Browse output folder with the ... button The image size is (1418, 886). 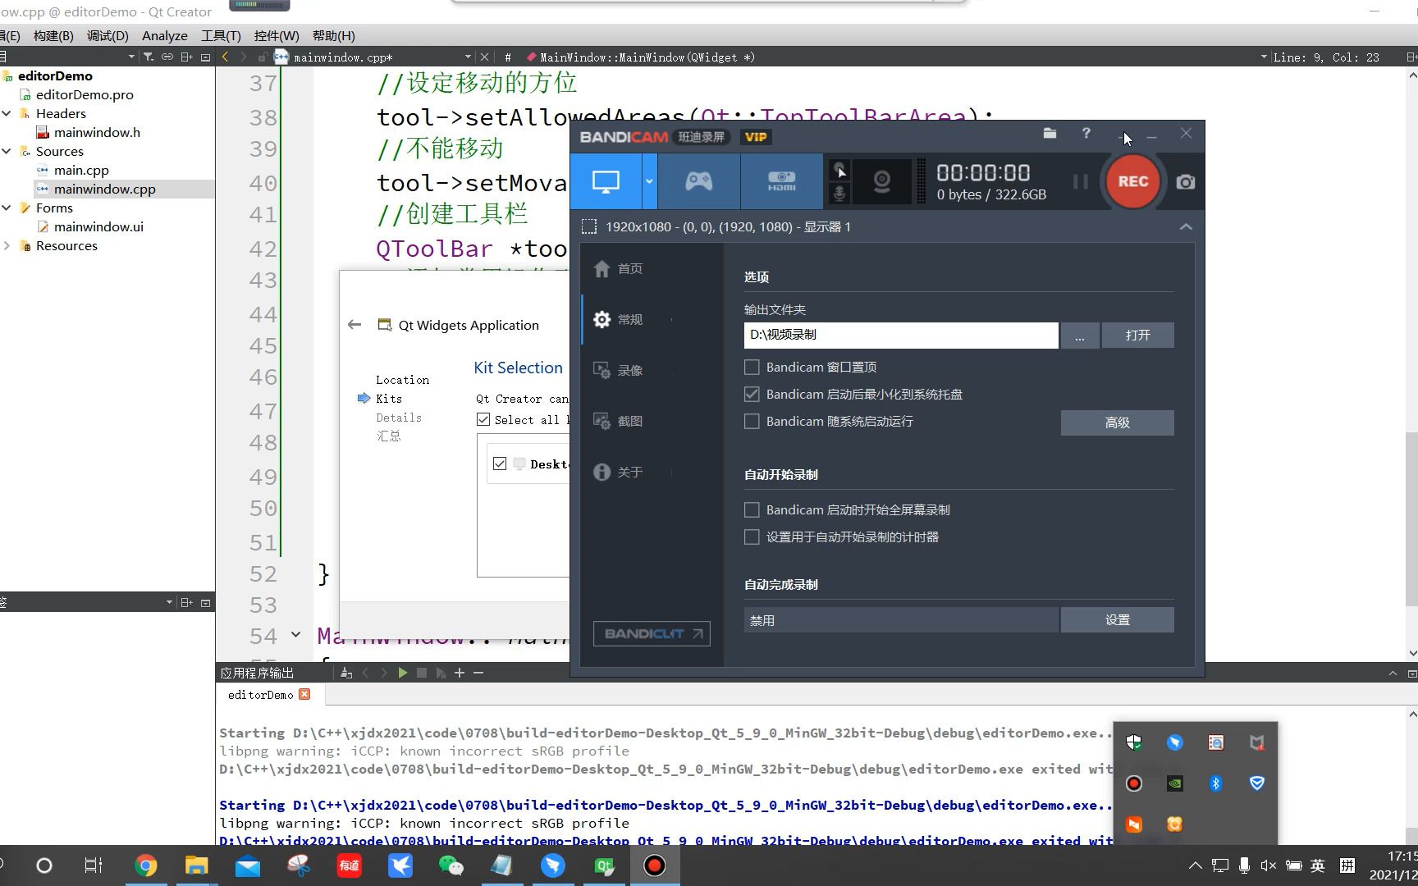tap(1079, 335)
